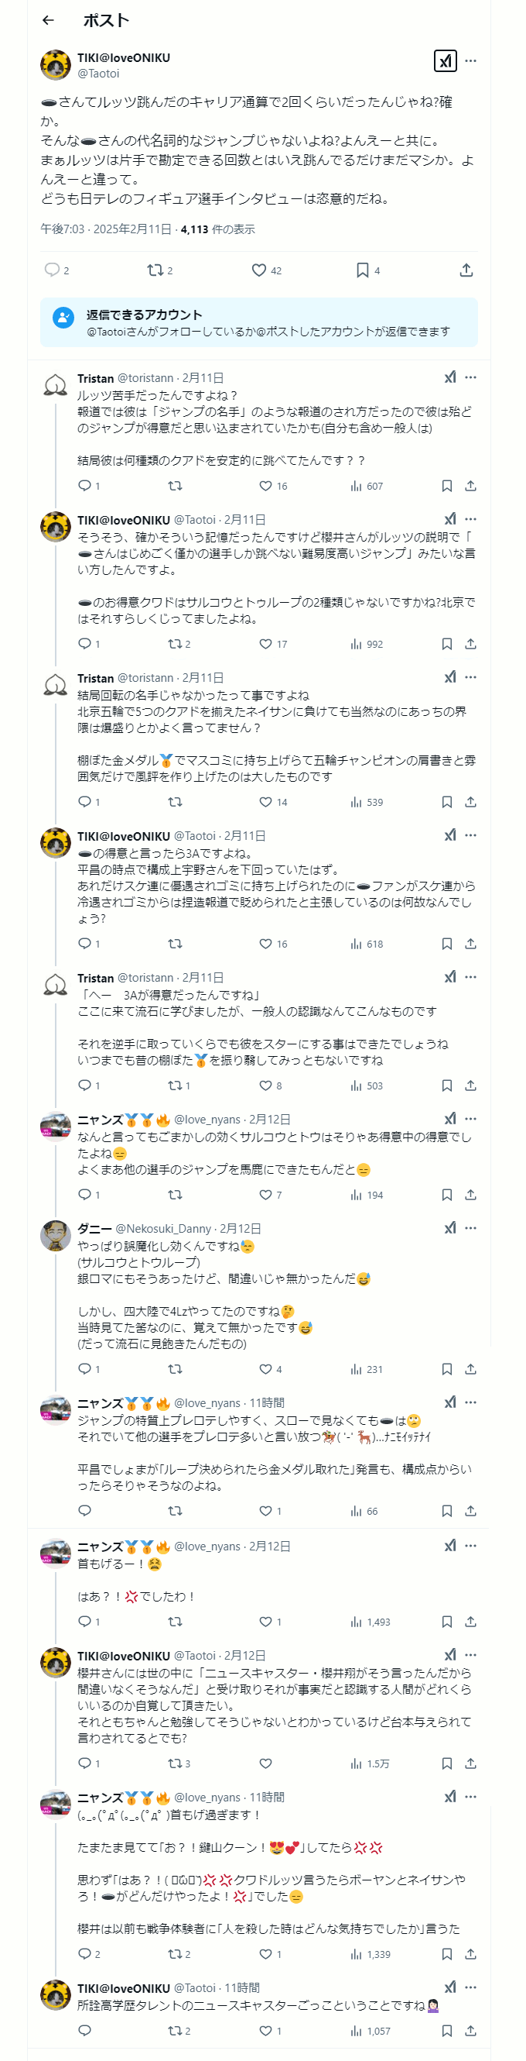Open the @Nekosuki_Danny handle link

pos(164,1228)
